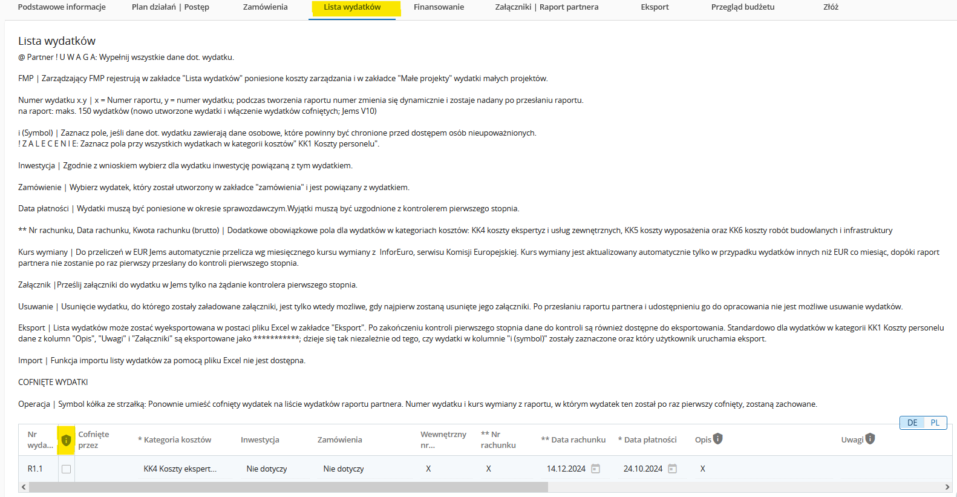Click the Nr wyda... column header
Screen dimensions: 957x497
click(x=41, y=439)
